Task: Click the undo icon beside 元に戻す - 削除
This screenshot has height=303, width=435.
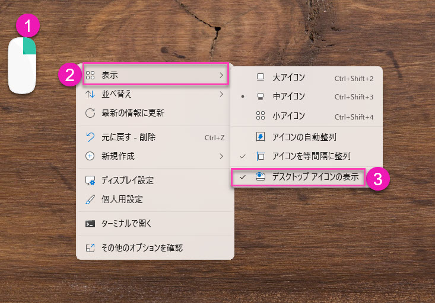Action: [90, 137]
